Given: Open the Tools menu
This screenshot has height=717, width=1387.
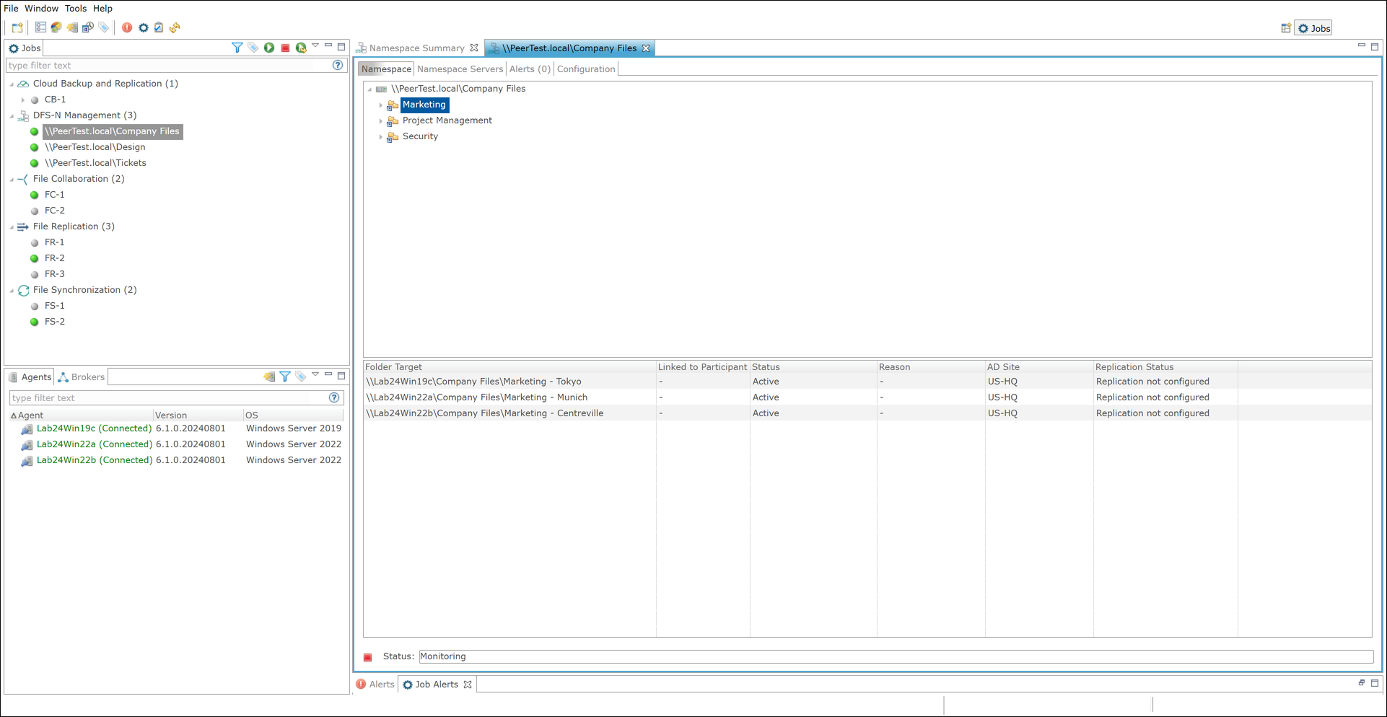Looking at the screenshot, I should pos(75,9).
